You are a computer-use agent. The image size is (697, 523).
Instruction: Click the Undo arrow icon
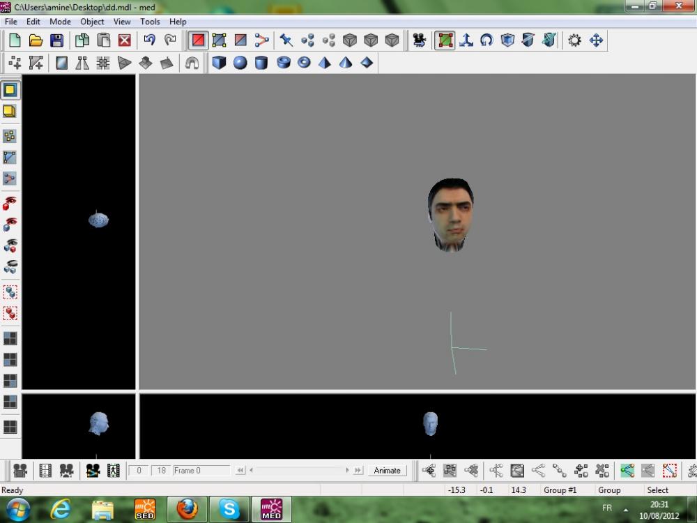149,40
